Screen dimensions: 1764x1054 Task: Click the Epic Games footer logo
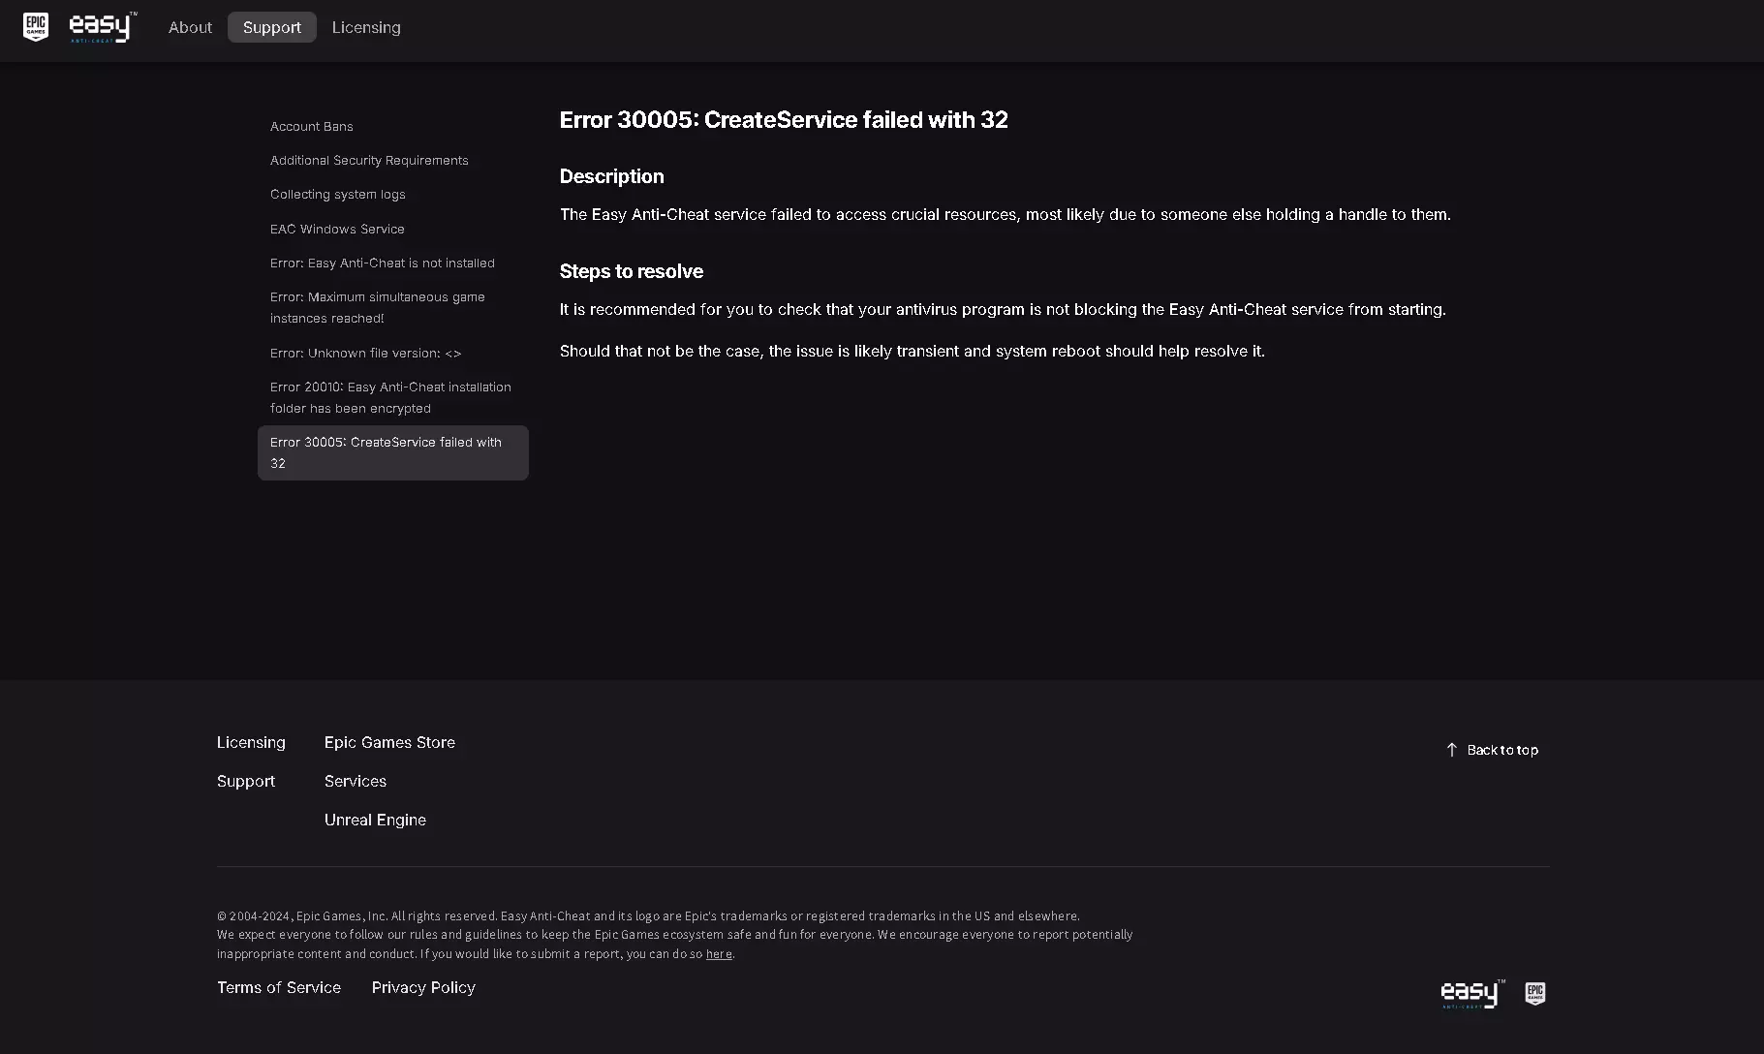click(x=1535, y=994)
